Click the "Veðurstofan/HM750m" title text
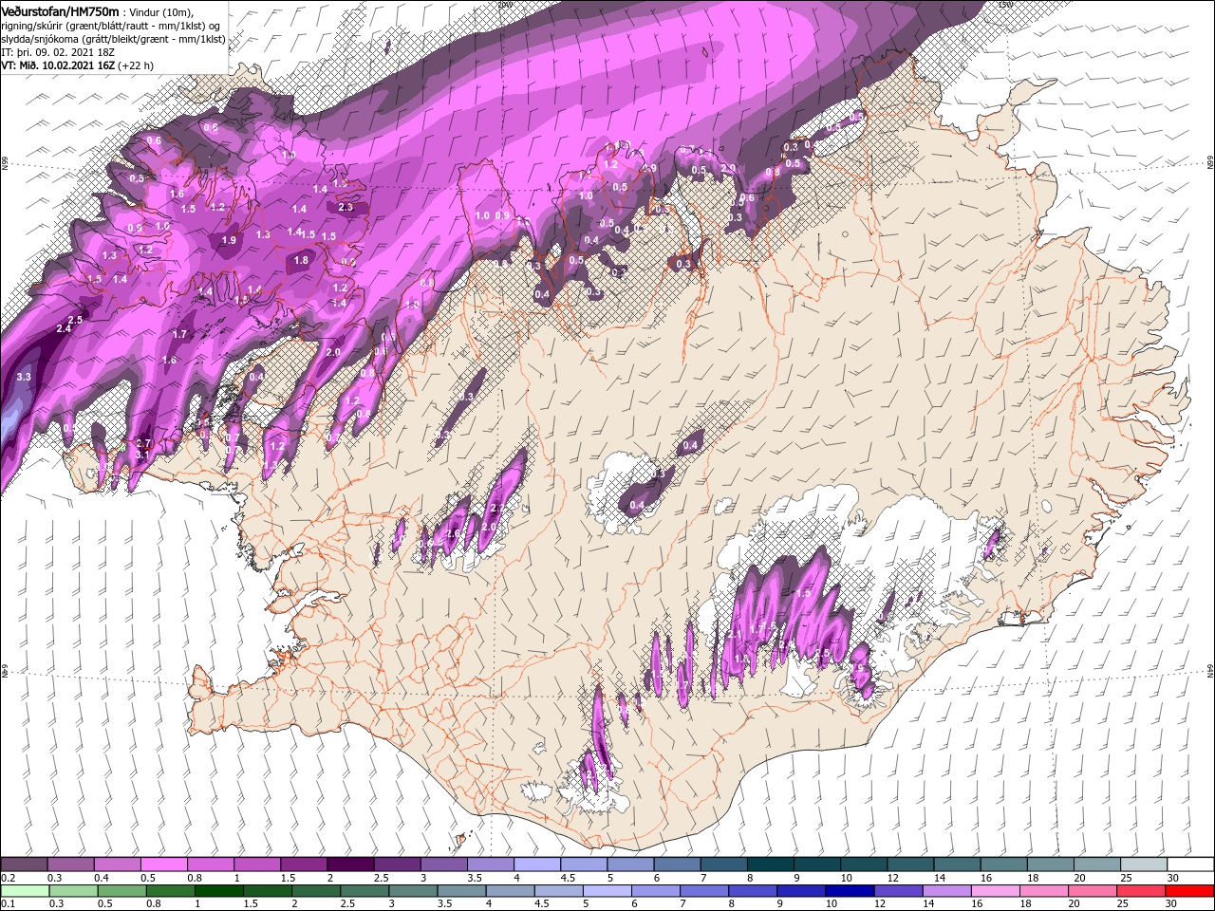 pyautogui.click(x=60, y=10)
